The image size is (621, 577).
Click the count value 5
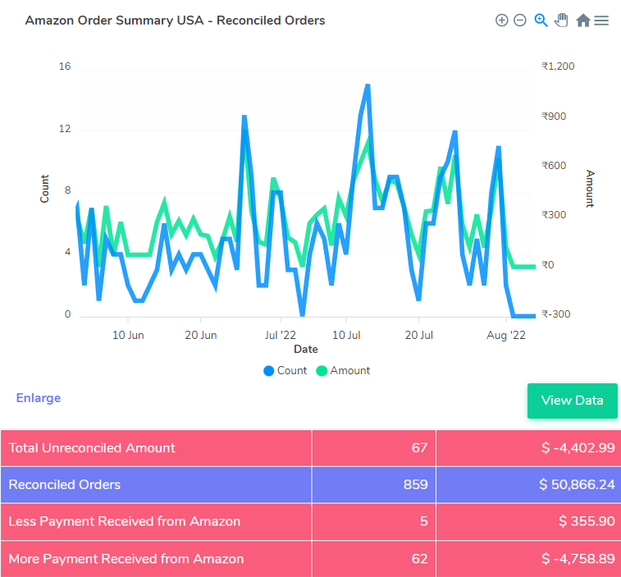(x=424, y=521)
